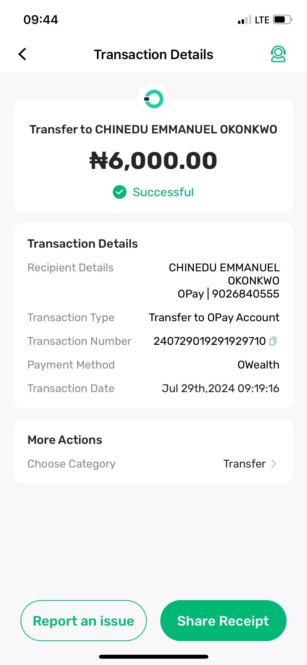Tap the Transfer to CHINEDU EMMANUEL OKONKWO heading
This screenshot has height=665, width=307.
click(153, 129)
